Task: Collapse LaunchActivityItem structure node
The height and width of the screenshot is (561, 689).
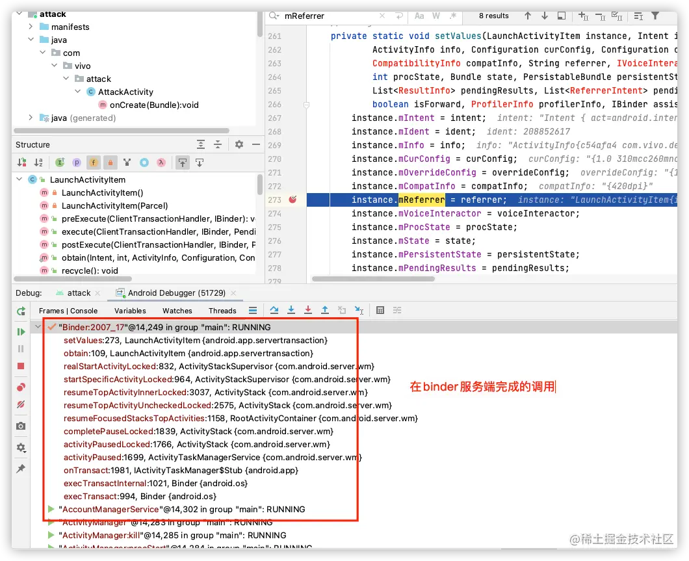Action: point(19,179)
